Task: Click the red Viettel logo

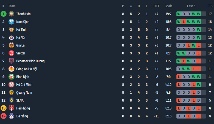Action: click(x=12, y=53)
